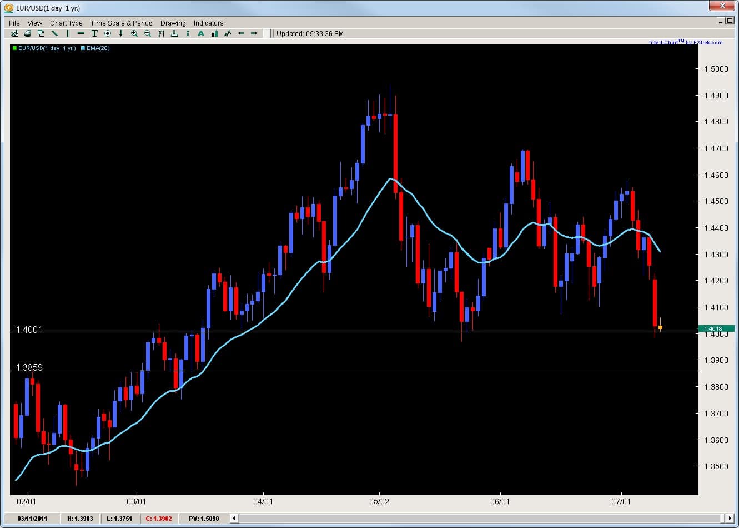Click the 03/11/2011 date status field
Viewport: 739px width, 528px height.
(x=32, y=519)
